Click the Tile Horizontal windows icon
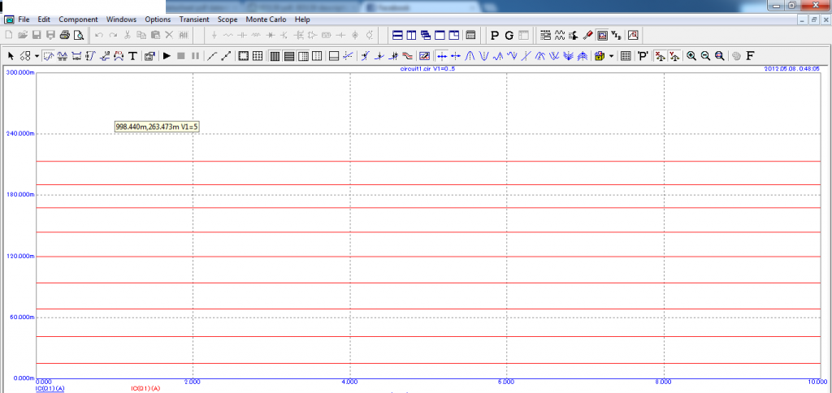 tap(398, 36)
